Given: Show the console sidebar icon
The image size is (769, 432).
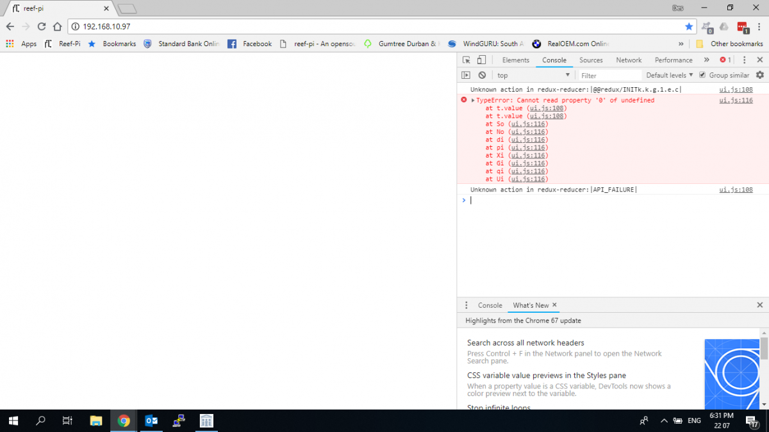Looking at the screenshot, I should (x=466, y=75).
